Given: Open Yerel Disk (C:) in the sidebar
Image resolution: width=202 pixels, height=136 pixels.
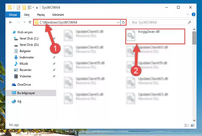Looking at the screenshot, I should click(29, 39).
